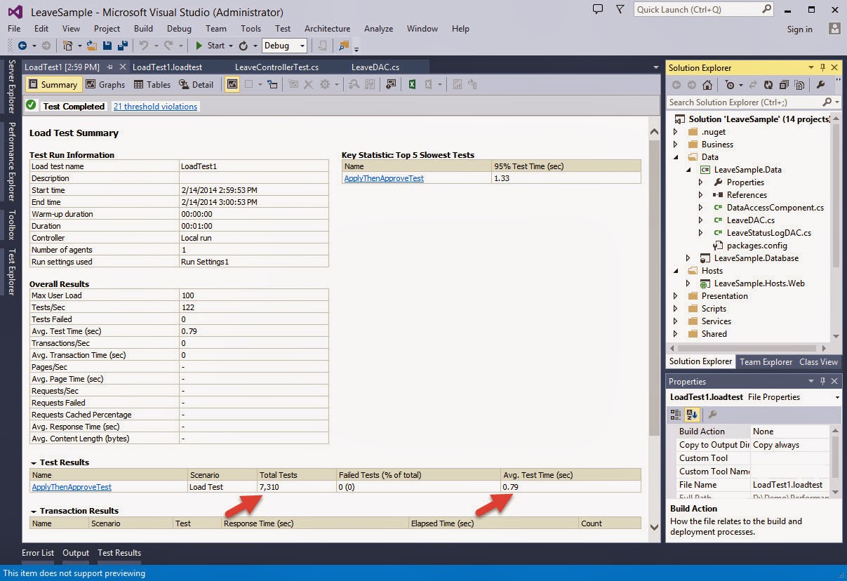This screenshot has height=581, width=847.
Task: Expand LeaveDAC.cs node in Solution Explorer
Action: (700, 220)
